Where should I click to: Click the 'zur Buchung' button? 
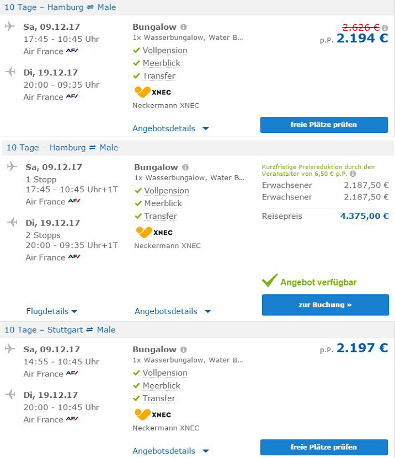[x=325, y=305]
